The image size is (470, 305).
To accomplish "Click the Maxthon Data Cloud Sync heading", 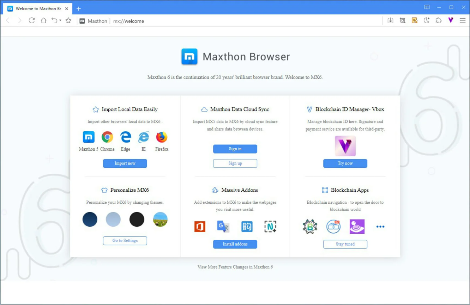I will pyautogui.click(x=240, y=109).
